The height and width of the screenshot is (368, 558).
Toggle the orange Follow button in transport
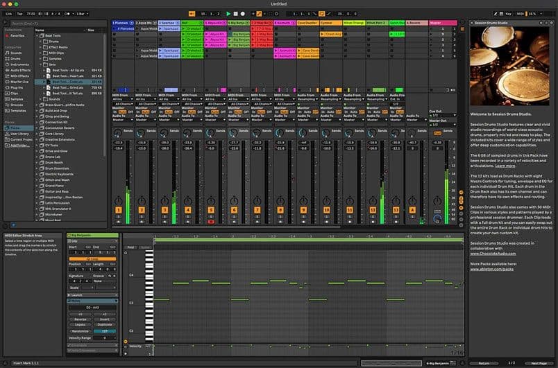click(x=192, y=14)
